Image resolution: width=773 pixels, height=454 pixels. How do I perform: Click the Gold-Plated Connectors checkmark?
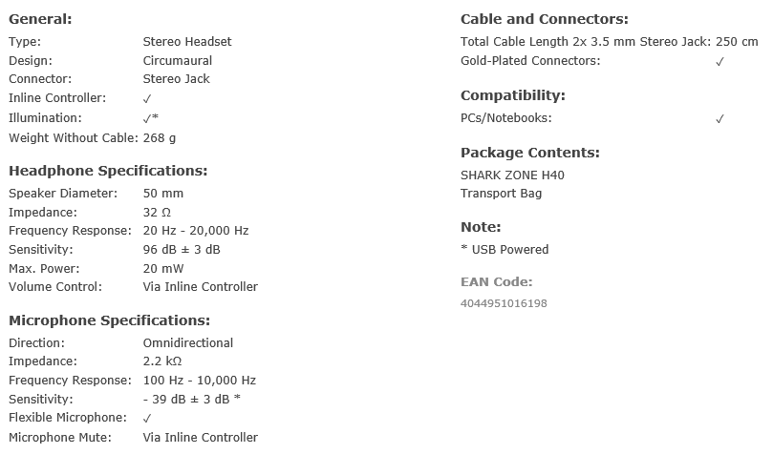(x=719, y=61)
